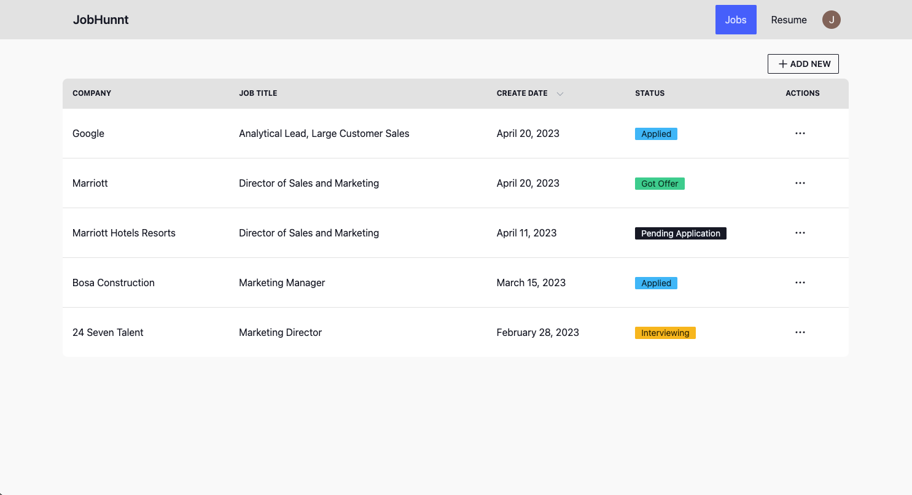
Task: Click the Status column header
Action: coord(650,93)
